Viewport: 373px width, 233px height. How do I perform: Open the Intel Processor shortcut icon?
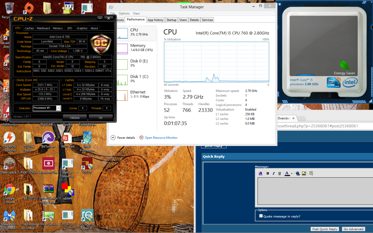tap(87, 138)
